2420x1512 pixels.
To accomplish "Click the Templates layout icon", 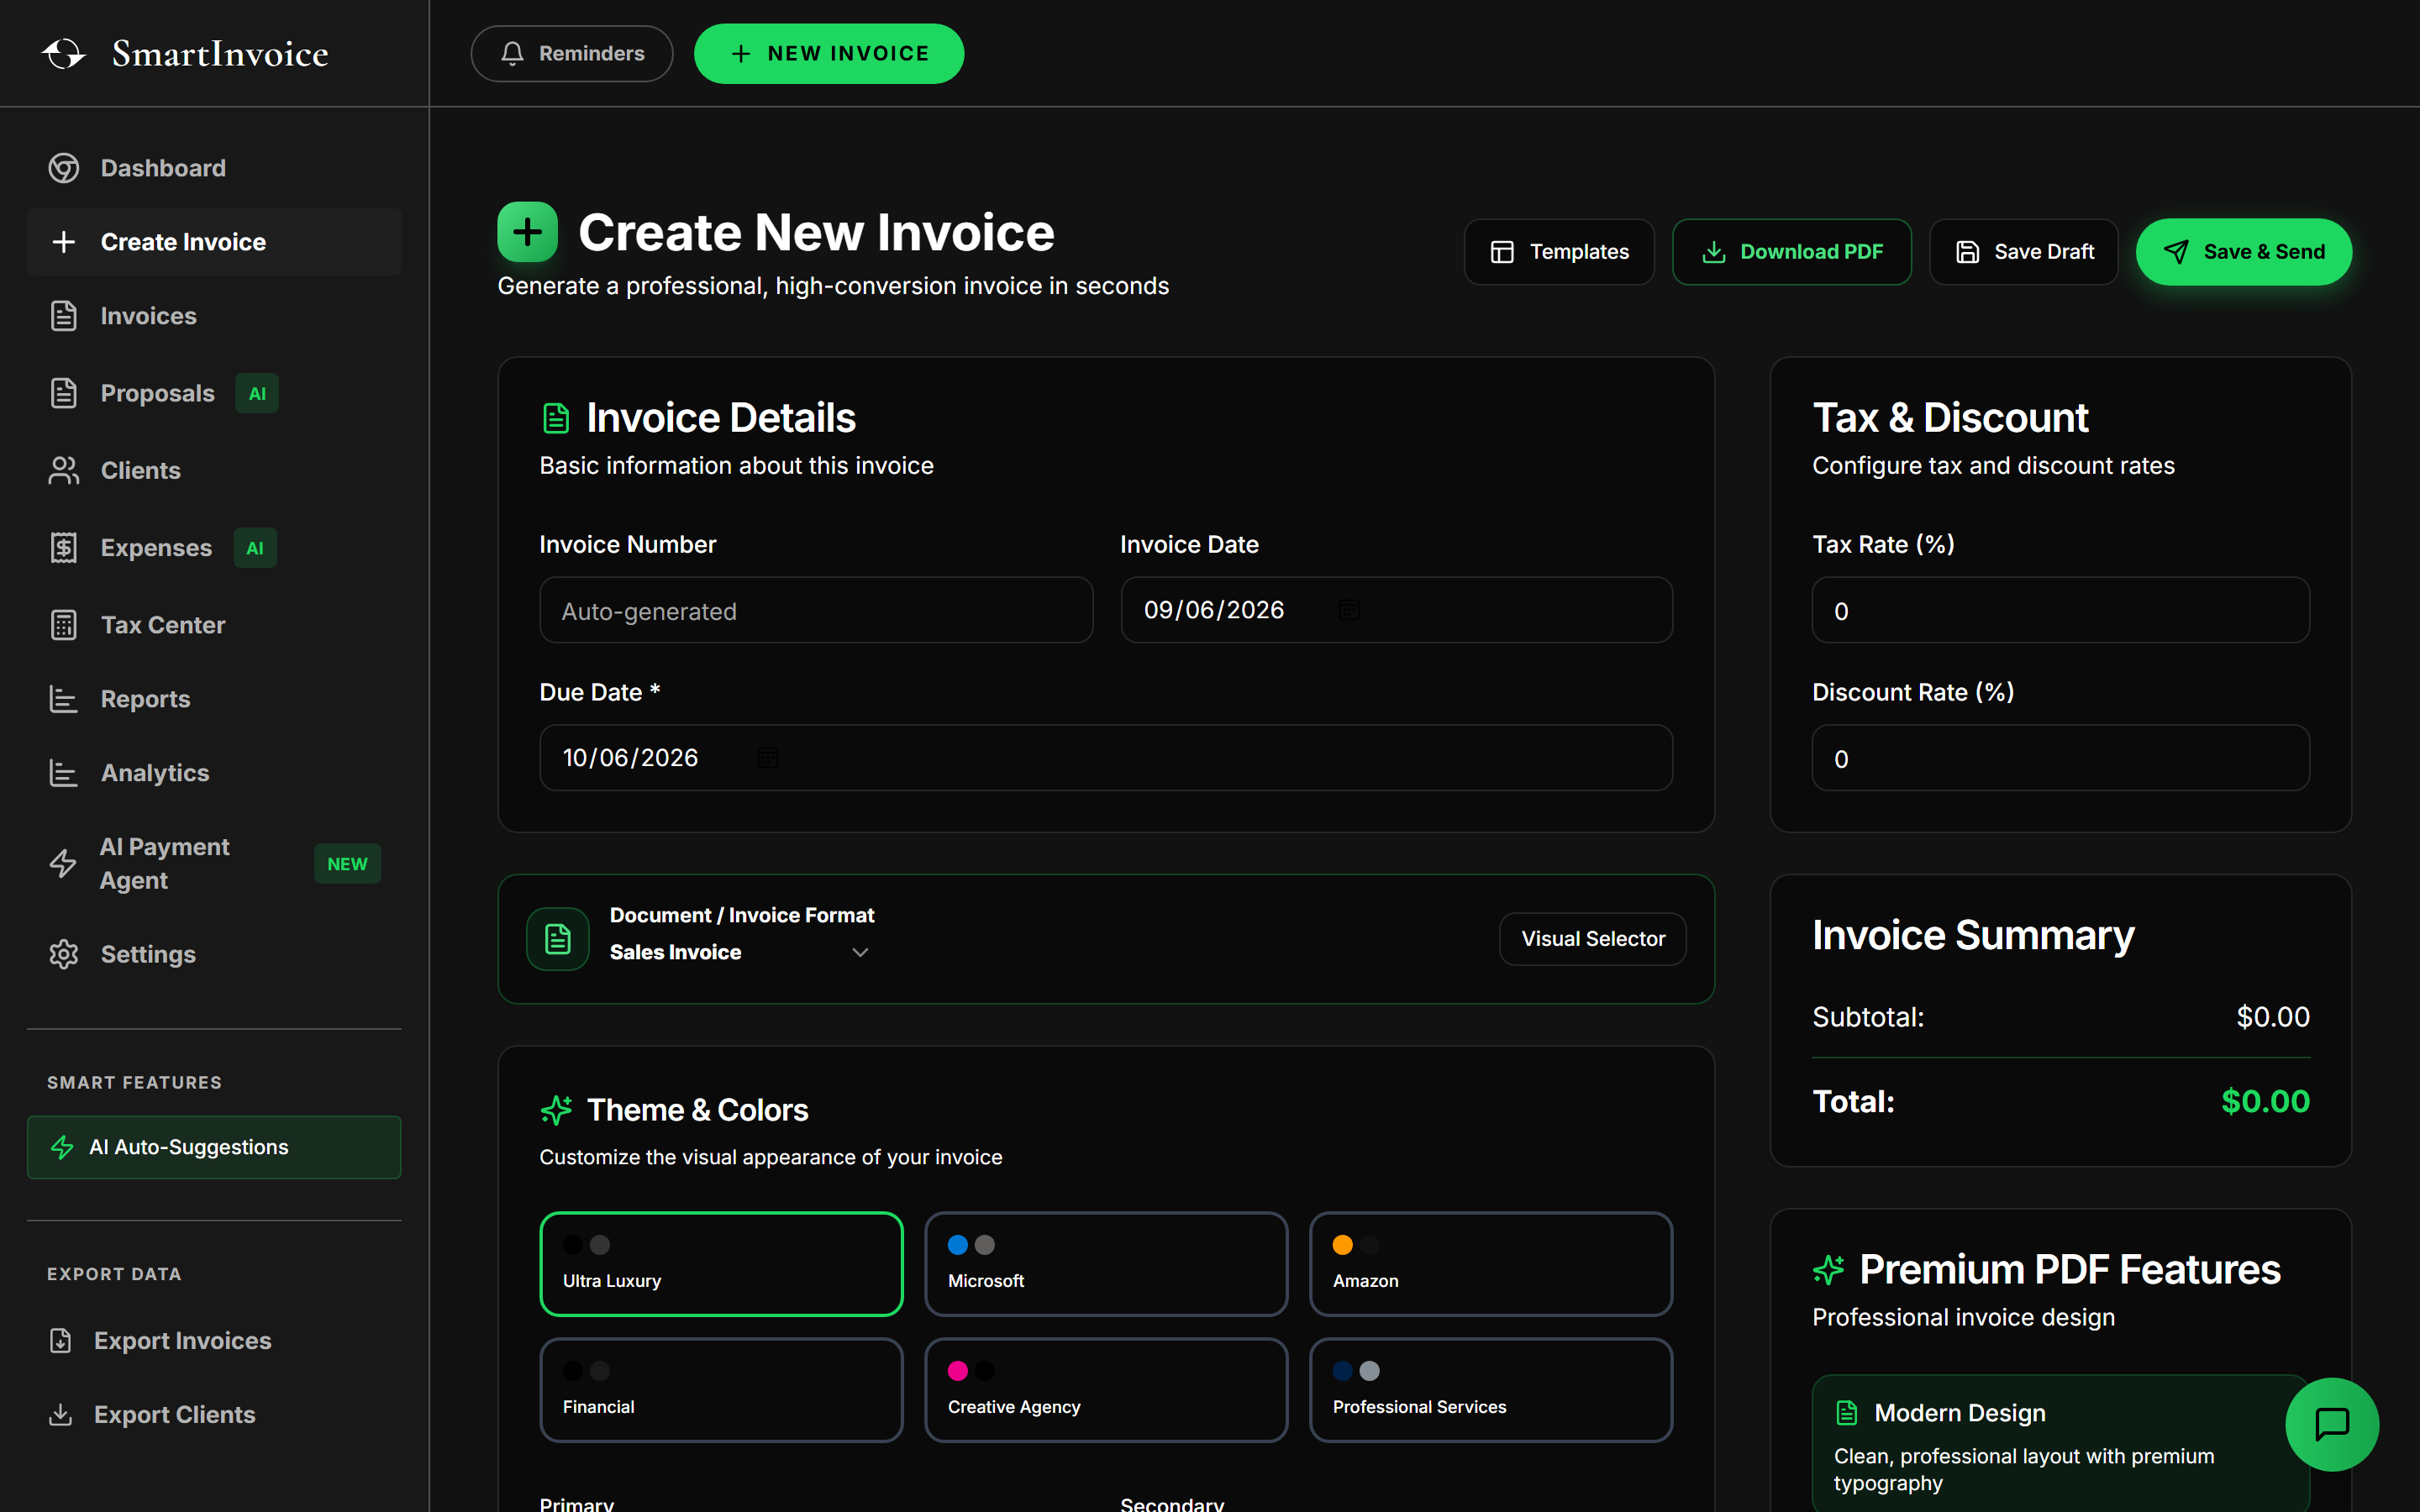I will click(x=1502, y=252).
